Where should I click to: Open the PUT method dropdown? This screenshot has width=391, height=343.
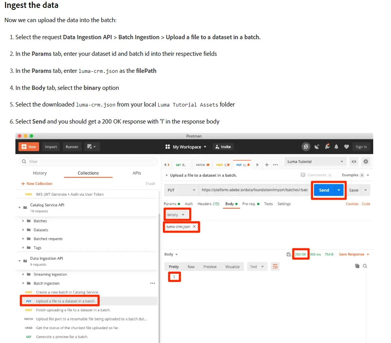[181, 190]
